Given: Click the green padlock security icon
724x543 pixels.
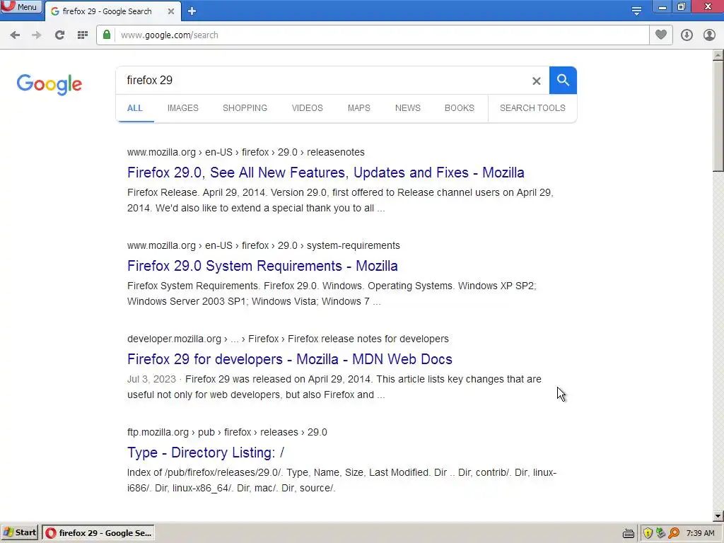Looking at the screenshot, I should (107, 35).
